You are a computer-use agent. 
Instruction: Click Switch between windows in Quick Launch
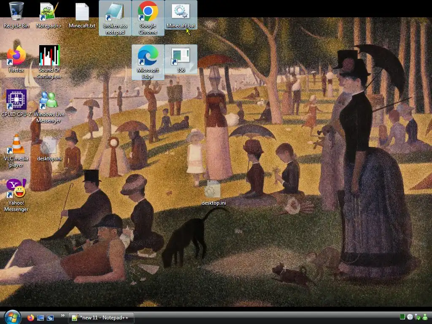(x=50, y=318)
